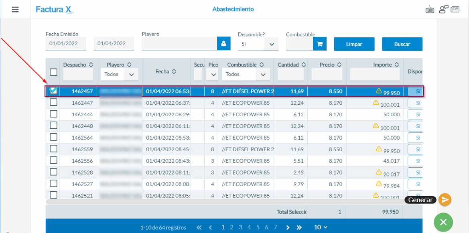Open the user connection icon in header
469x233 pixels.
[443, 10]
